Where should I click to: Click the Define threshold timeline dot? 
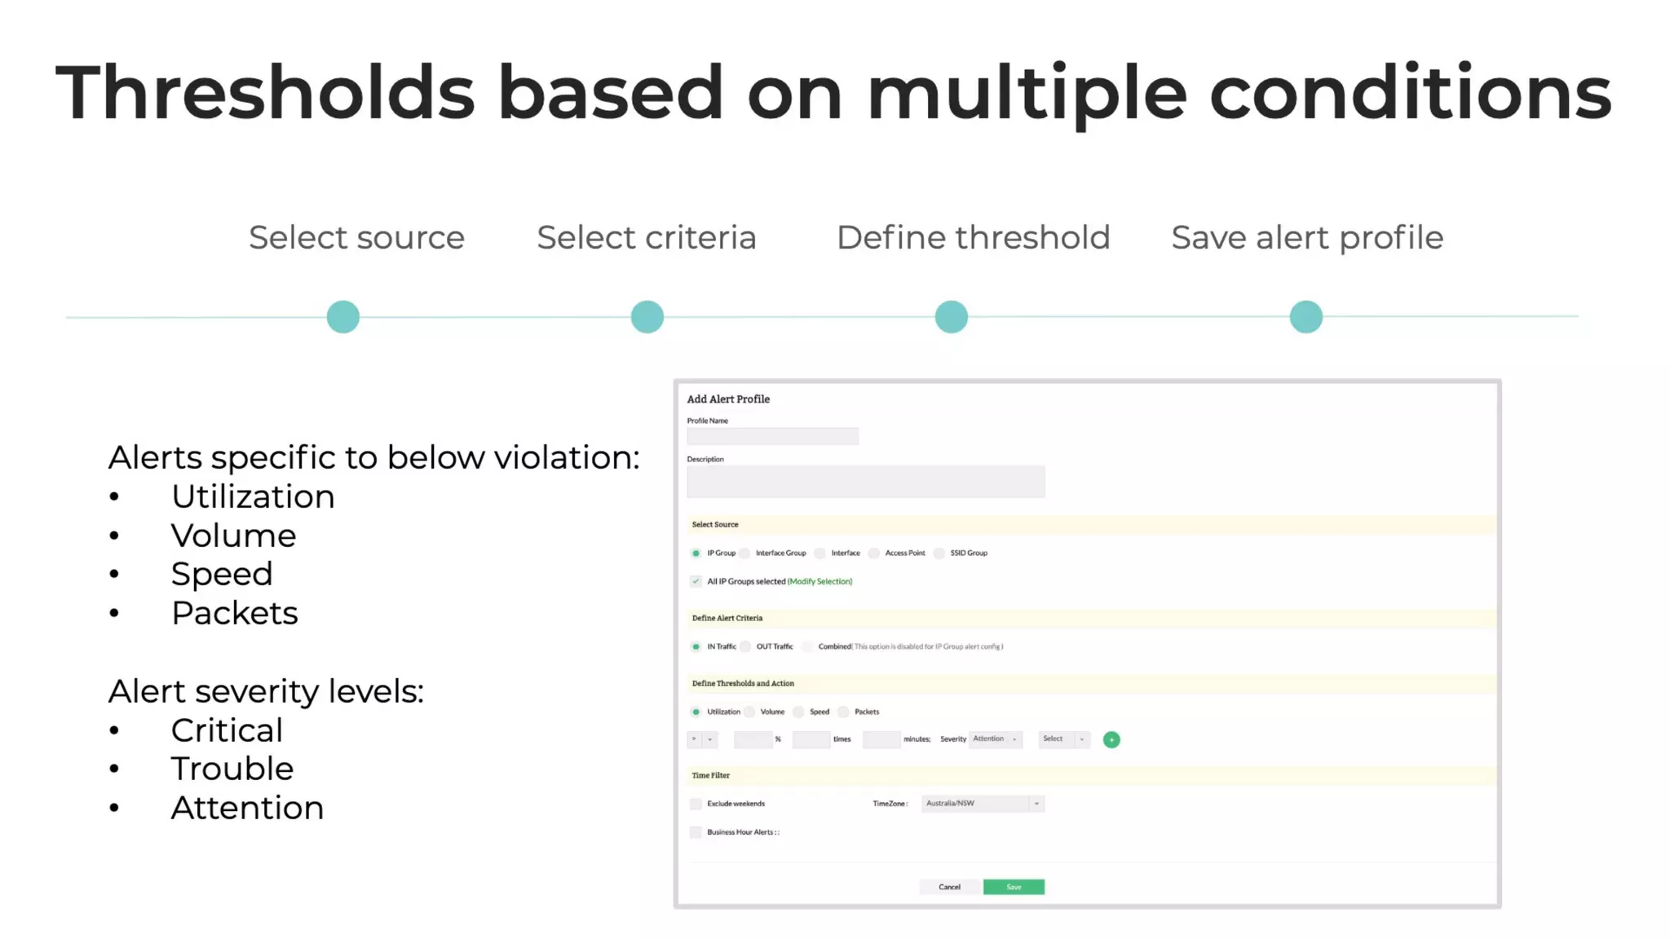(x=952, y=317)
